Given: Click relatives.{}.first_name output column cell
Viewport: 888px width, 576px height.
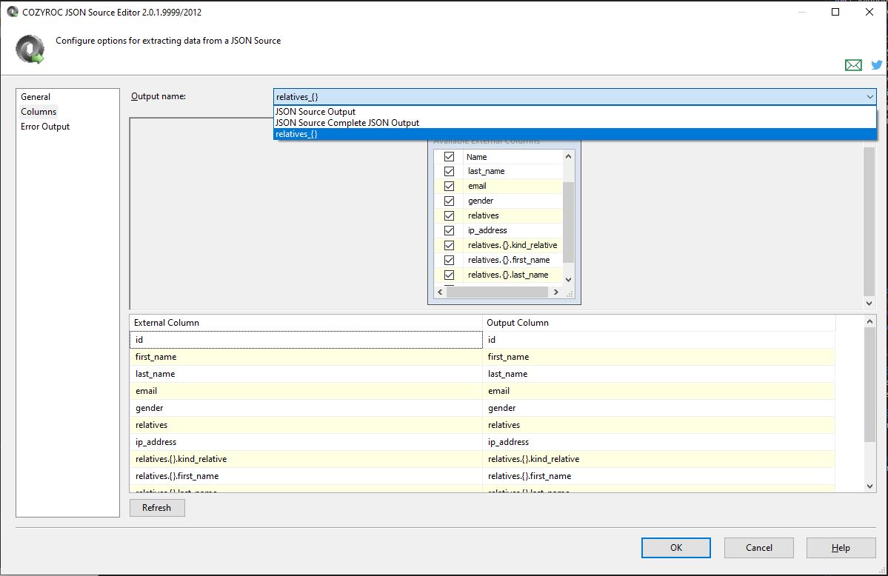Looking at the screenshot, I should point(658,476).
